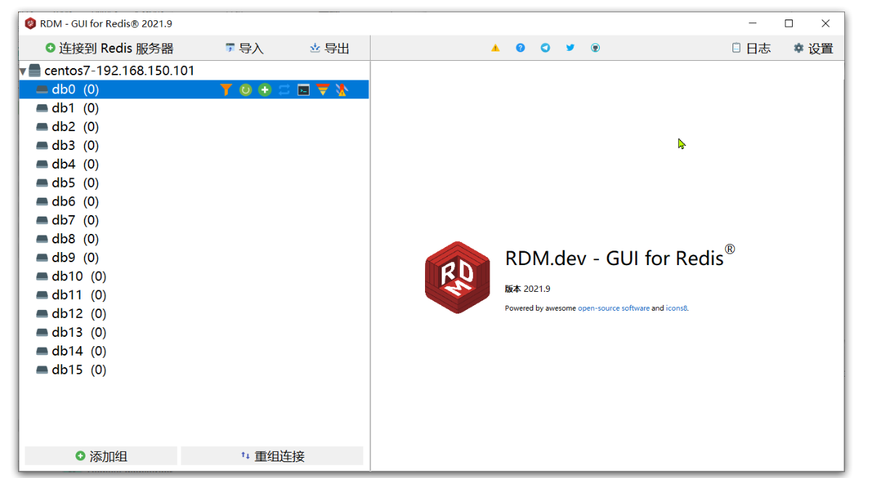Open the GitHub icon in toolbar
The height and width of the screenshot is (478, 887).
point(595,48)
